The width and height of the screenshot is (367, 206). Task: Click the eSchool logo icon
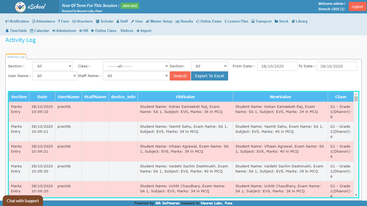[20, 7]
